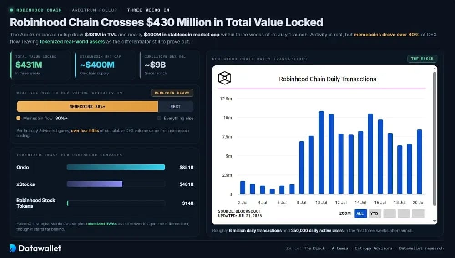Click the 2 Jul transactions bar
The width and height of the screenshot is (455, 258).
pos(243,188)
